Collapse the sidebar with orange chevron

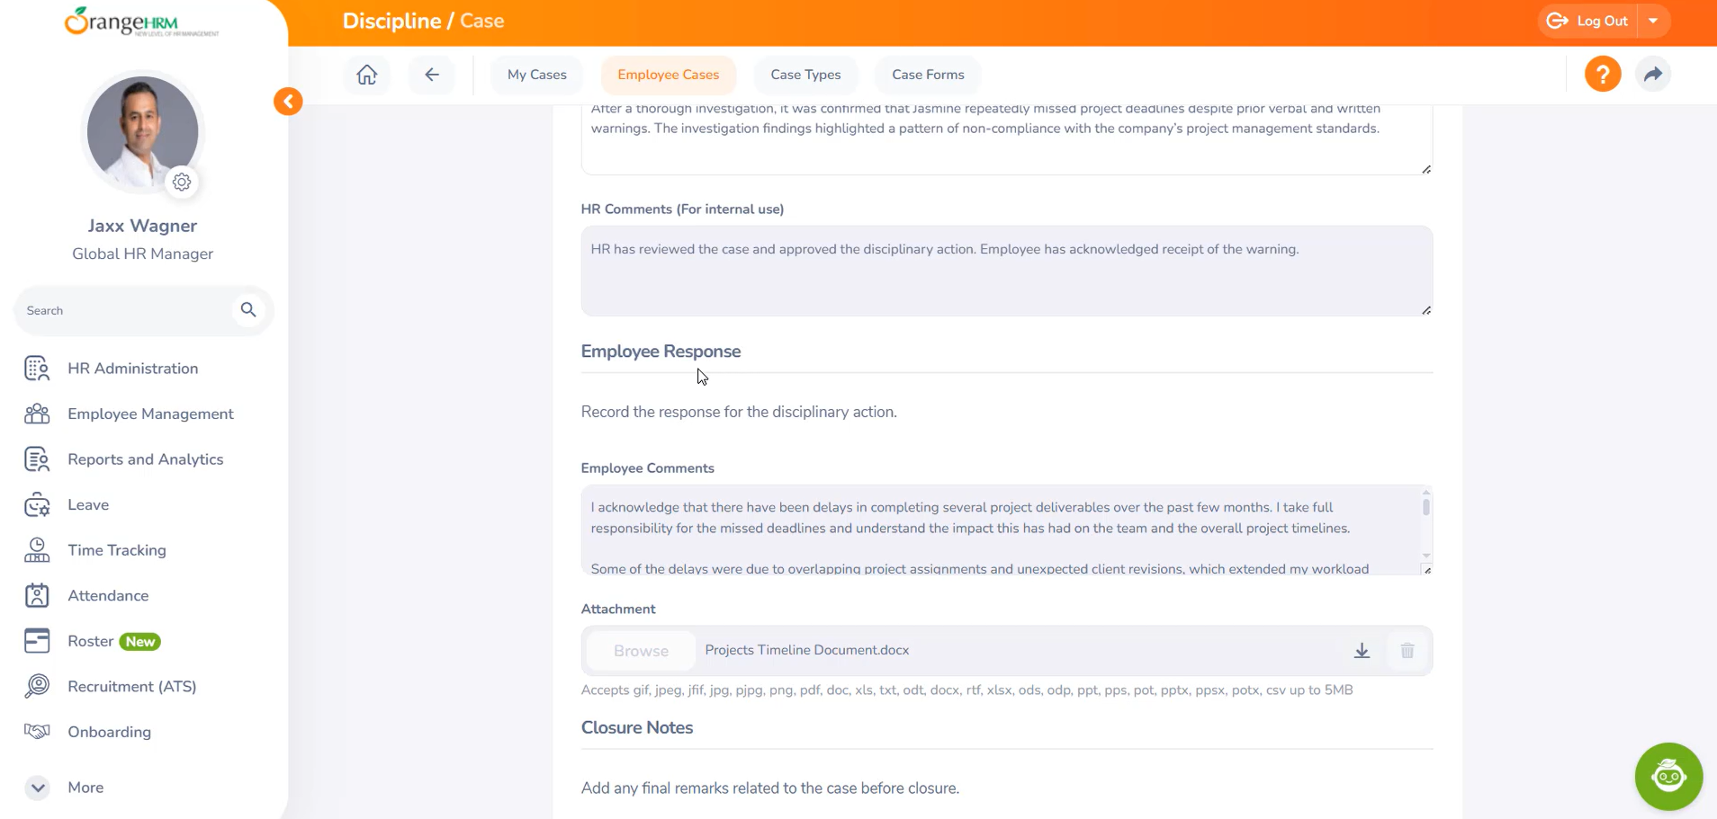tap(288, 102)
